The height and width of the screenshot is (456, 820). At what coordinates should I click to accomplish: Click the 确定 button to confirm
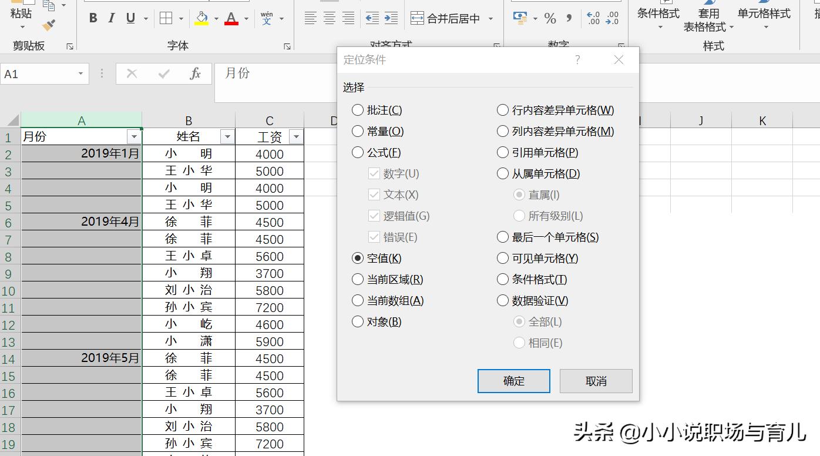coord(513,381)
